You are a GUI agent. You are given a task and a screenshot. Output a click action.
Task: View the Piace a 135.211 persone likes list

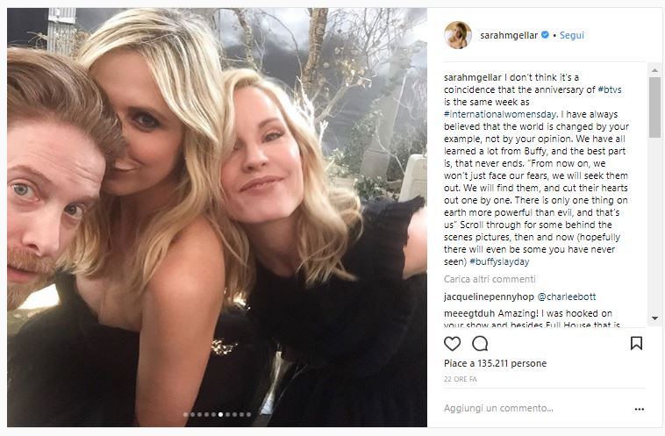pos(495,363)
